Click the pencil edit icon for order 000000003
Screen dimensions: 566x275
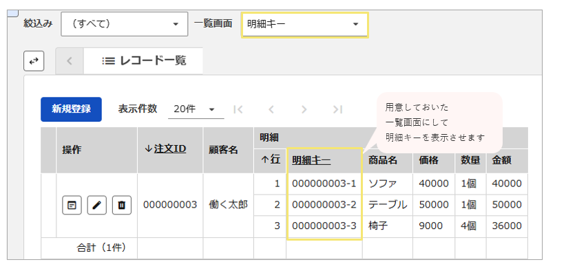tap(96, 205)
